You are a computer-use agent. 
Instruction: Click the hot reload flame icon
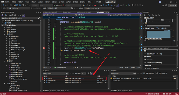(x=64, y=5)
